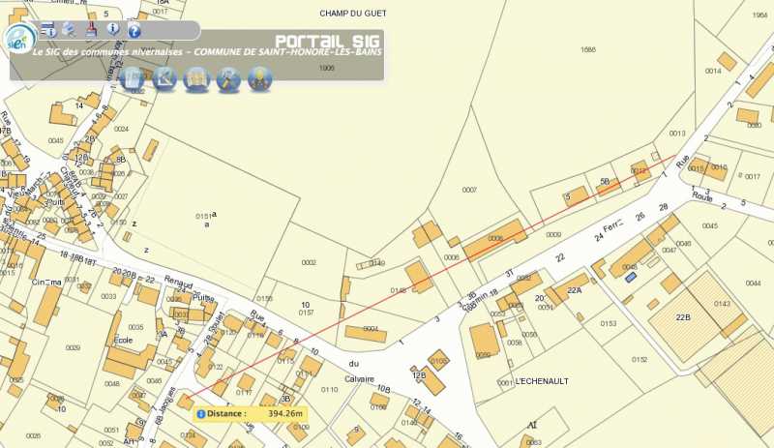Click the L'ECHENAULT locality label

point(541,381)
